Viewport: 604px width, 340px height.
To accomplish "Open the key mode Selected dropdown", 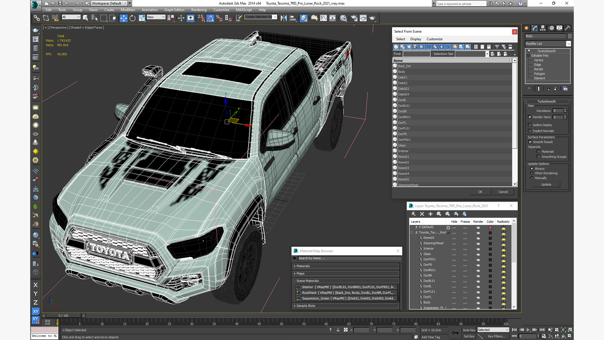I will [493, 330].
